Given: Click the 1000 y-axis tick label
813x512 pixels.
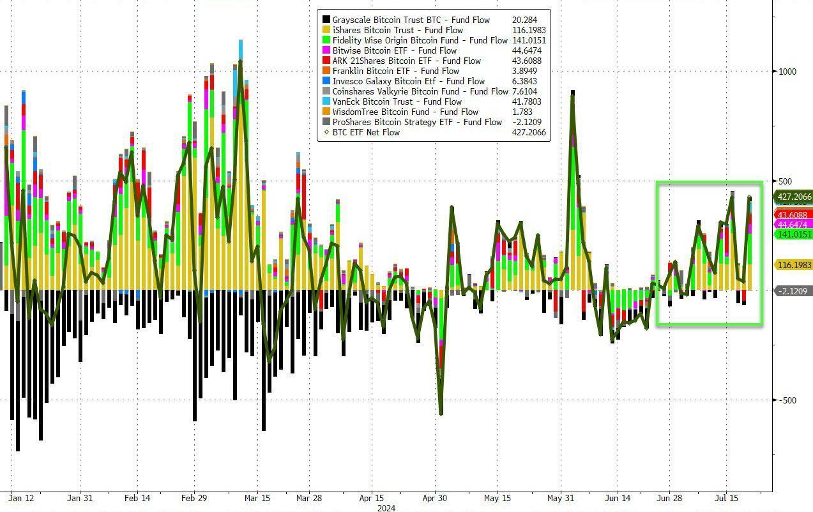Looking at the screenshot, I should click(787, 72).
